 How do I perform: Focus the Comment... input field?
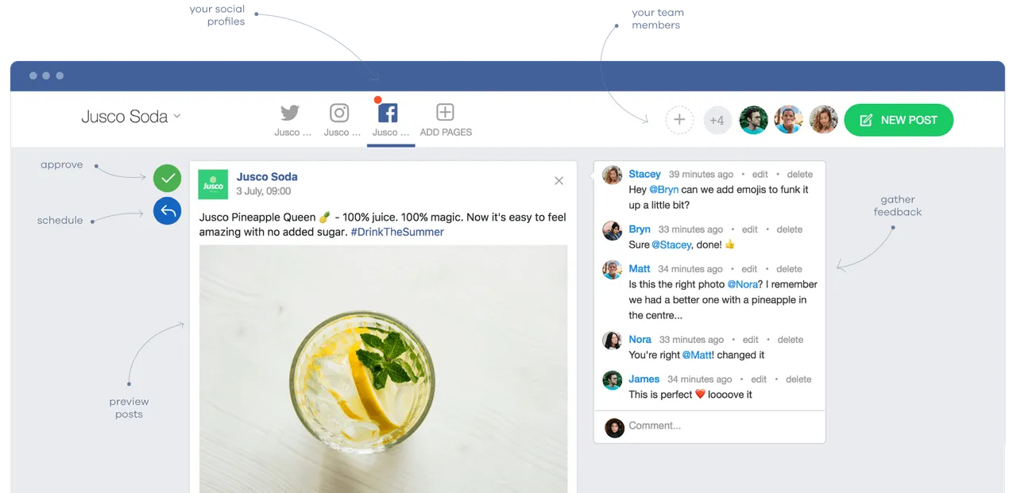click(710, 427)
